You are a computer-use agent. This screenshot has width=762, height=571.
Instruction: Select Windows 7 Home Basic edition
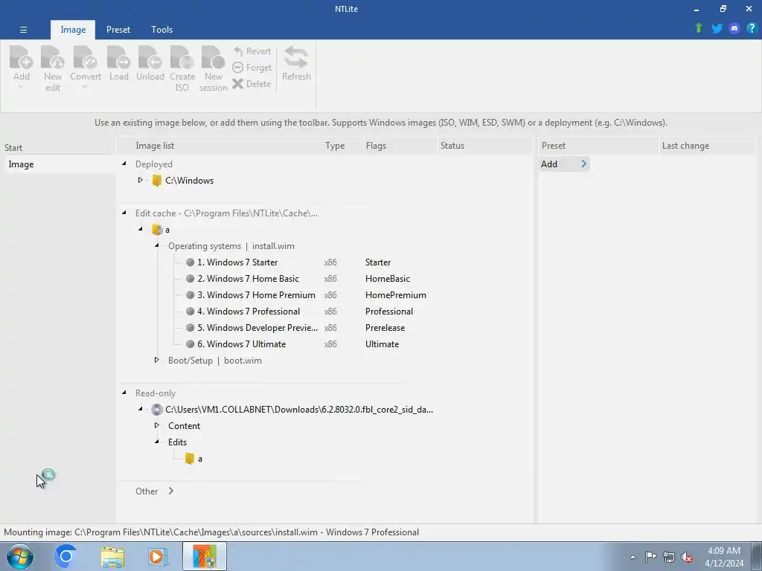coord(248,279)
